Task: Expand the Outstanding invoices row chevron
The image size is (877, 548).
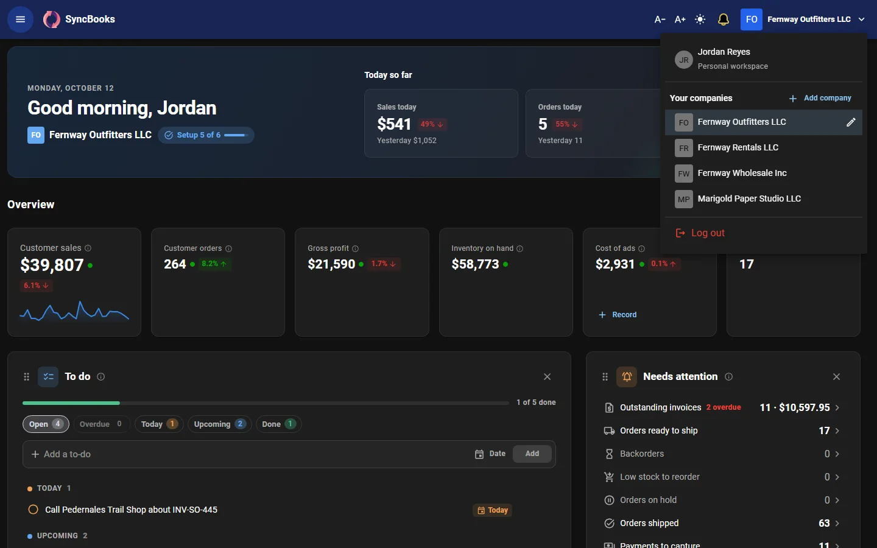Action: pyautogui.click(x=837, y=408)
